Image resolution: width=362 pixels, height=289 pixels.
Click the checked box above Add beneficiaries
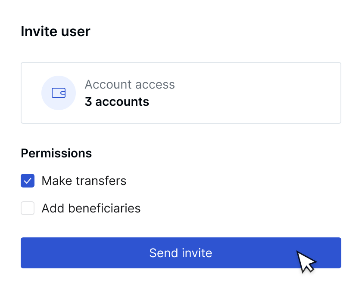(x=28, y=181)
